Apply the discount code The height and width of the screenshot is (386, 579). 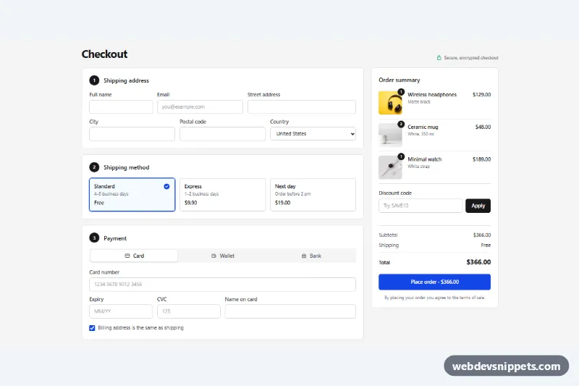[x=478, y=206]
